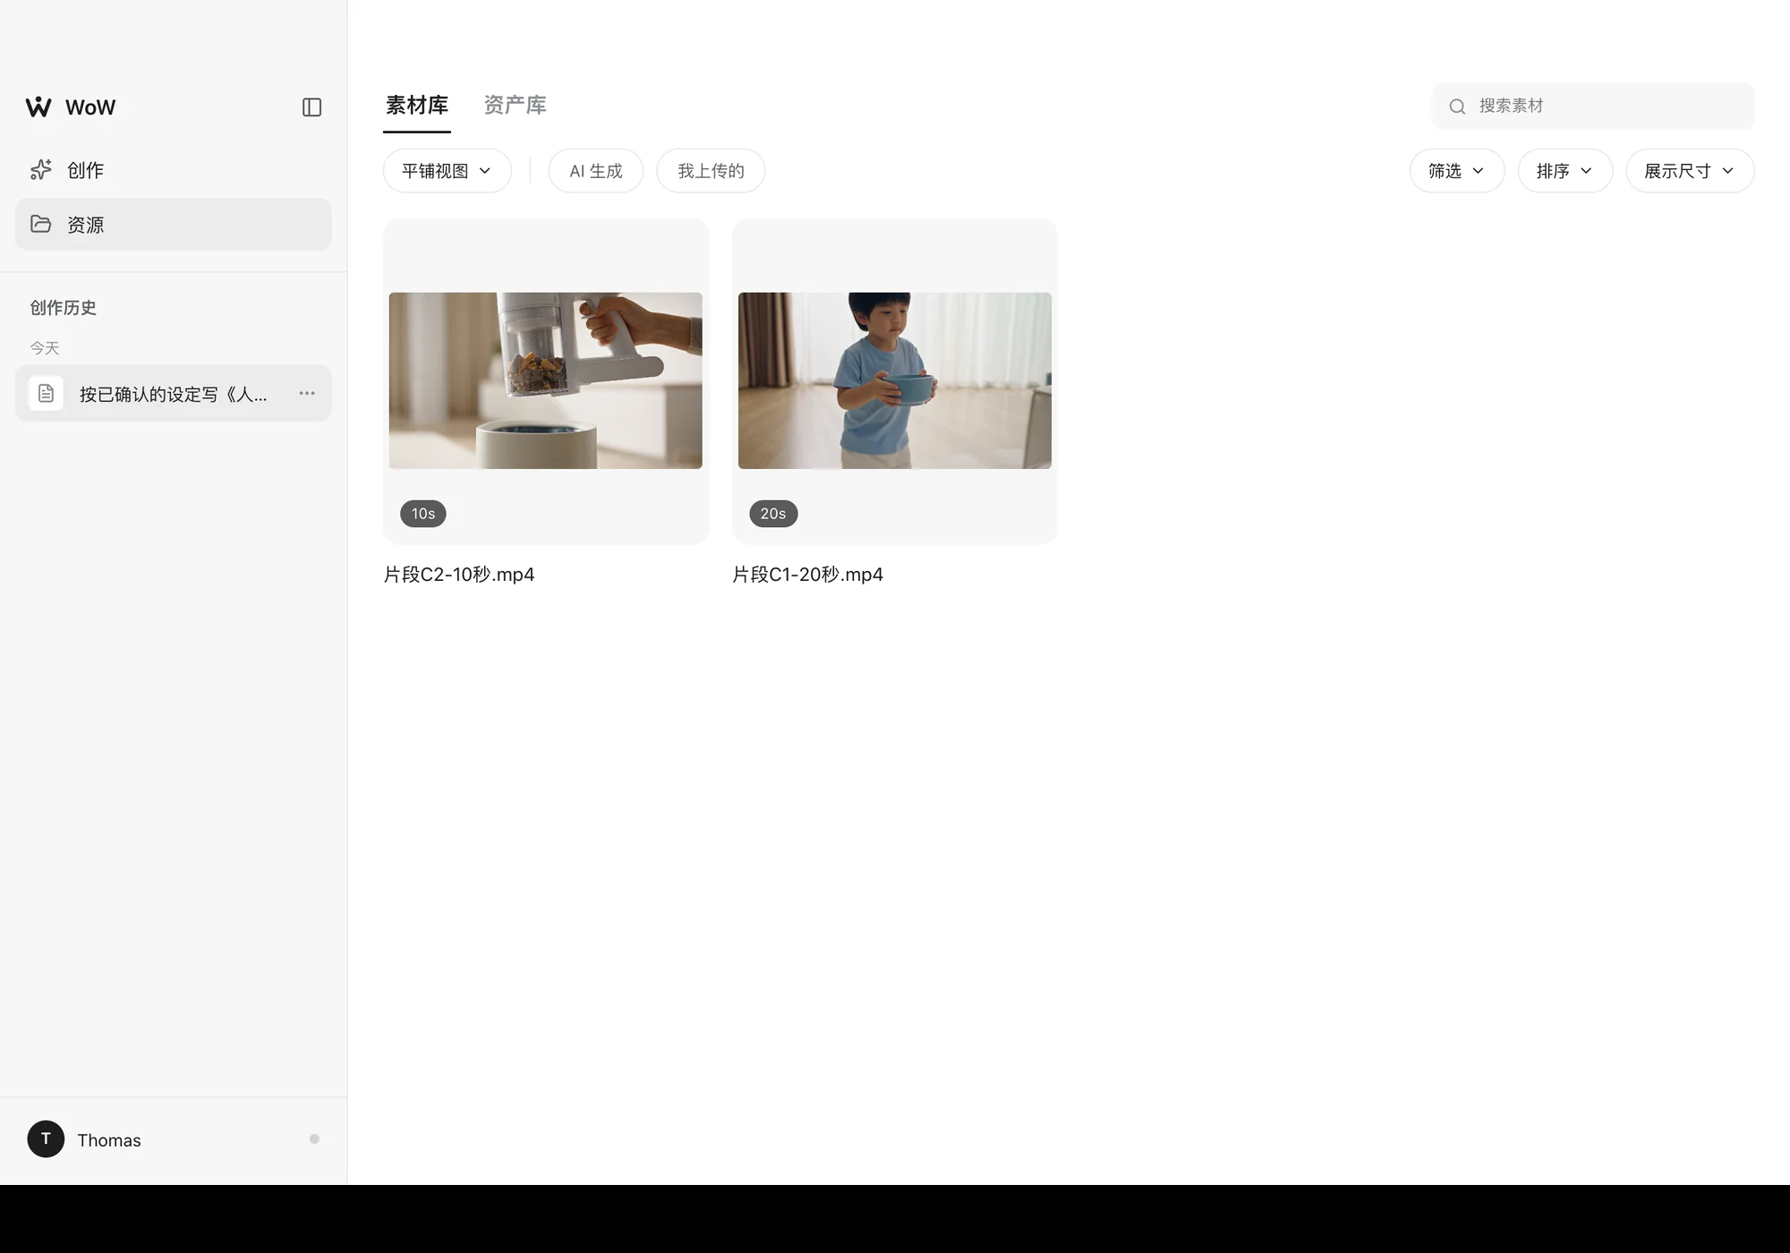
Task: Collapse the sidebar panel icon
Action: [x=311, y=107]
